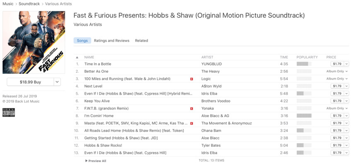Sort tracks by the ARTIST column header
Image resolution: width=352 pixels, height=166 pixels.
coord(207,57)
